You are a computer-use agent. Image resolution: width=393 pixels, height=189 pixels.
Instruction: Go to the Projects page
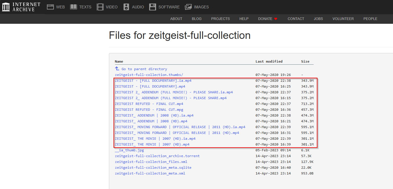[220, 19]
